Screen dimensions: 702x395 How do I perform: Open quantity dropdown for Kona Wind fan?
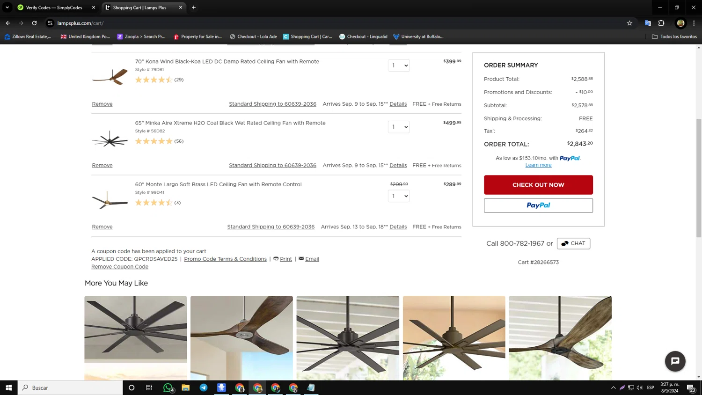click(x=399, y=66)
